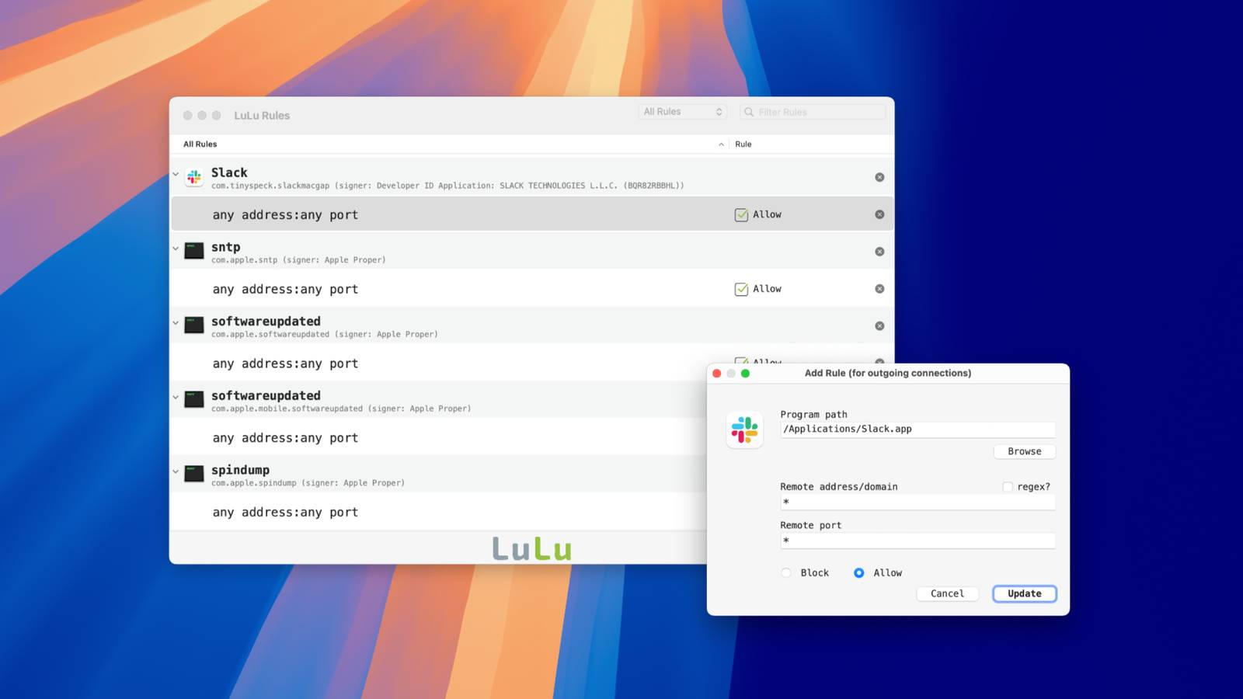Delete the Slack rule via its x icon
Screen dimensions: 1243x699
(x=879, y=177)
